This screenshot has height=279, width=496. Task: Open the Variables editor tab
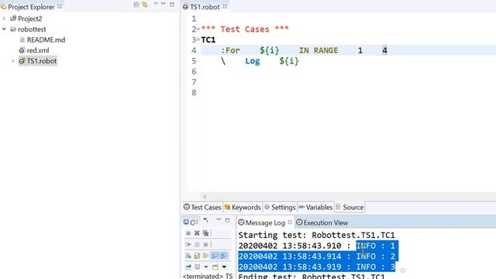point(315,207)
